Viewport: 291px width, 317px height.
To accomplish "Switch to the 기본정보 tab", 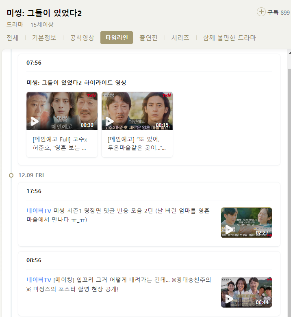I will pos(44,38).
